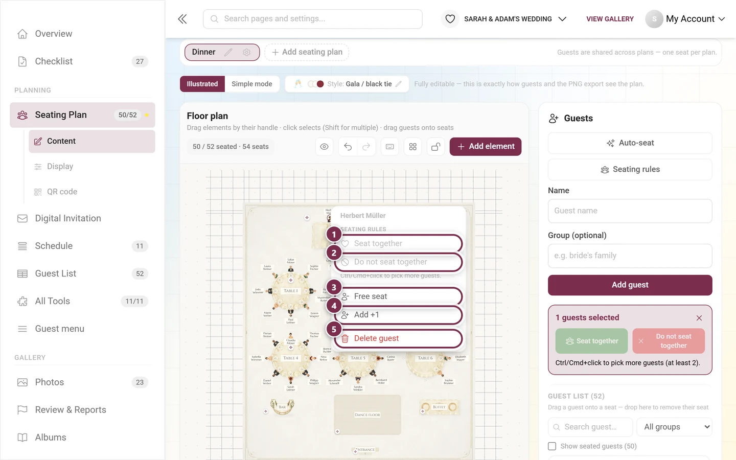Click the "50 / 52 seated · 54 seats" counter
Screen dimensions: 736x460
coord(231,147)
